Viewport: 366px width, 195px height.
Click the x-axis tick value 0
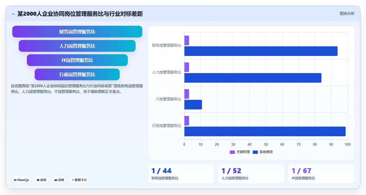point(184,144)
